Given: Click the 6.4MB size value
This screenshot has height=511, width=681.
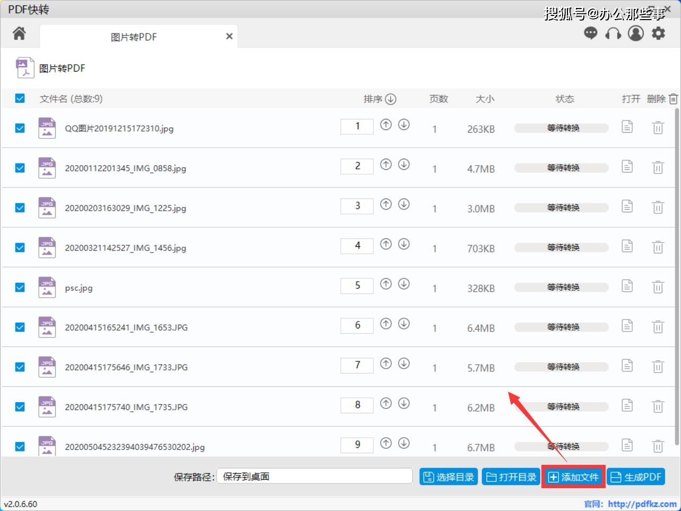Looking at the screenshot, I should point(481,328).
